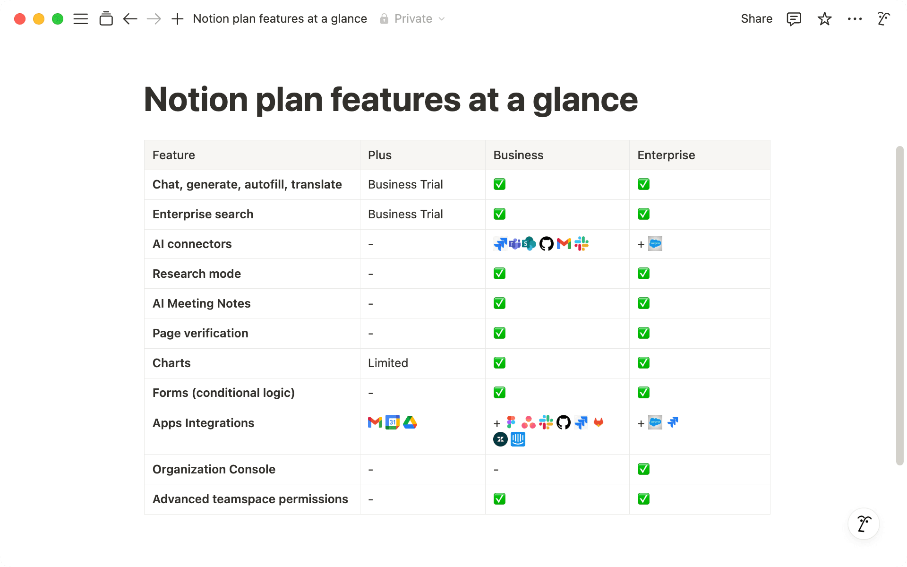This screenshot has height=567, width=907.
Task: Expand the sidebar with the hamburger icon
Action: point(80,18)
